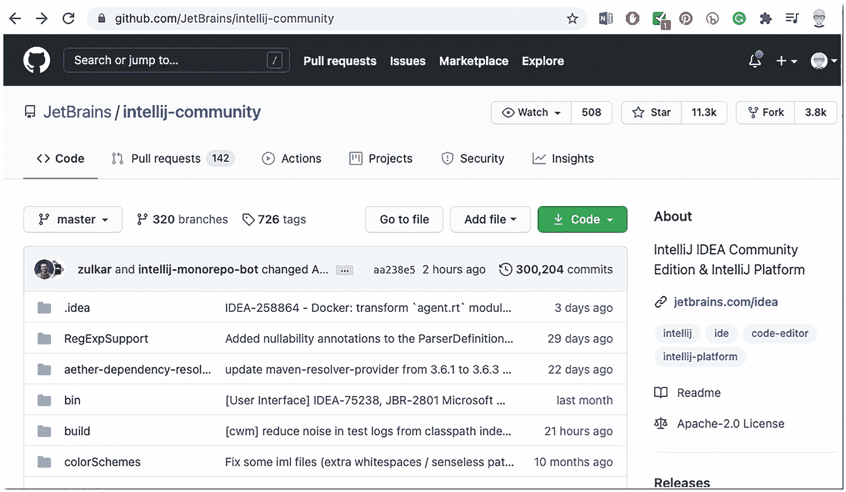Image resolution: width=846 pixels, height=492 pixels.
Task: Click the Chrome profile avatar
Action: click(819, 19)
